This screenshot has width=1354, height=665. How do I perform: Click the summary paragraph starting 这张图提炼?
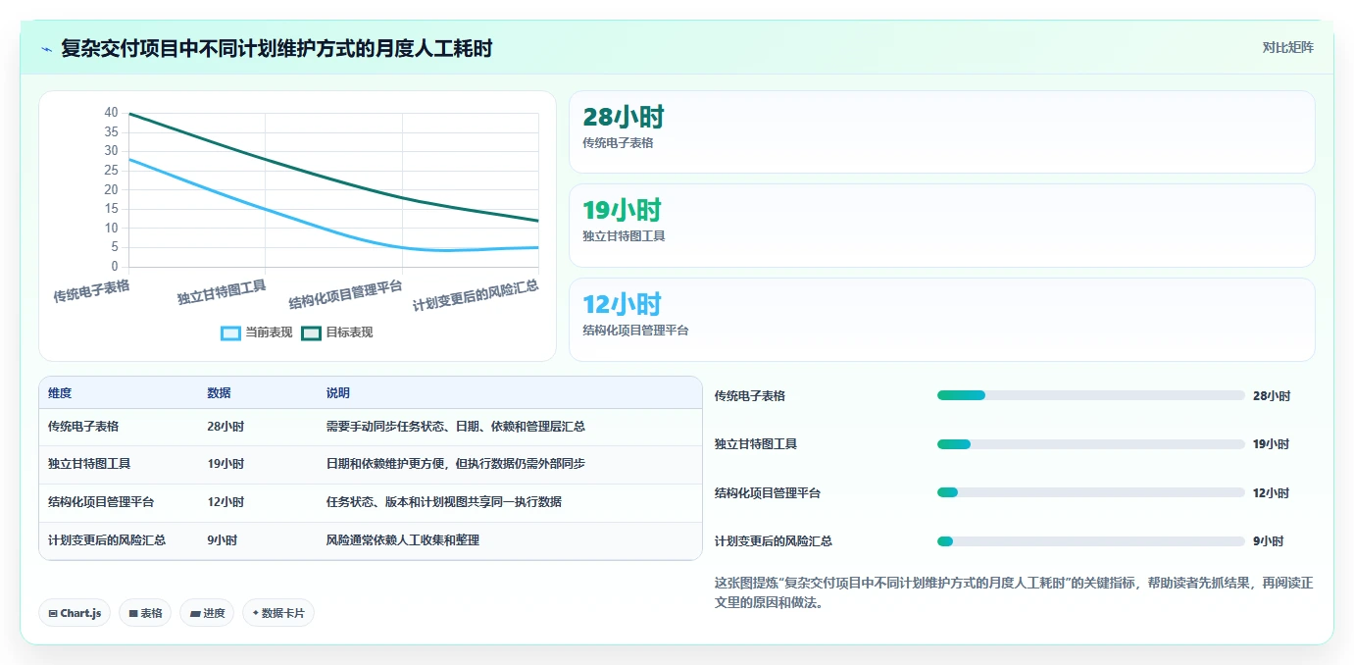[x=1014, y=592]
